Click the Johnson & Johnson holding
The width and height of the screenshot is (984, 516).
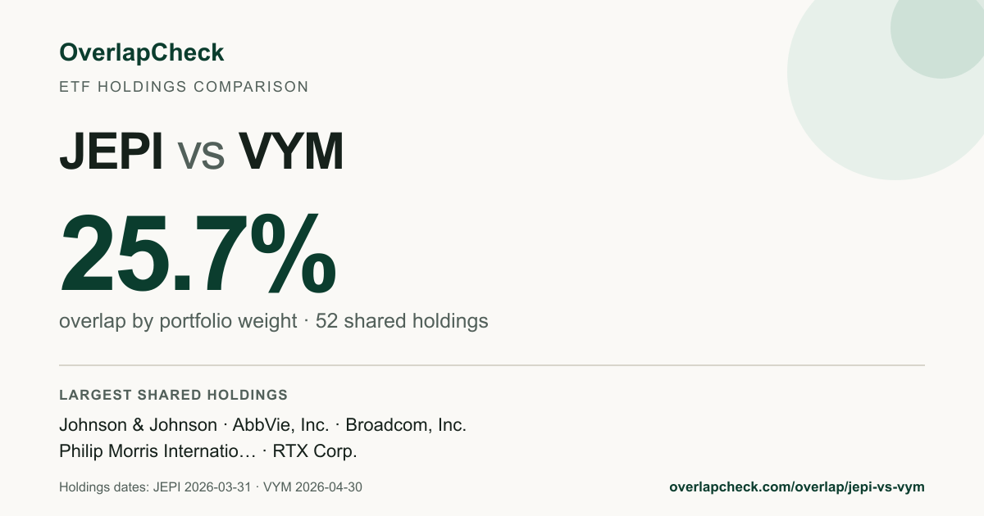(139, 425)
